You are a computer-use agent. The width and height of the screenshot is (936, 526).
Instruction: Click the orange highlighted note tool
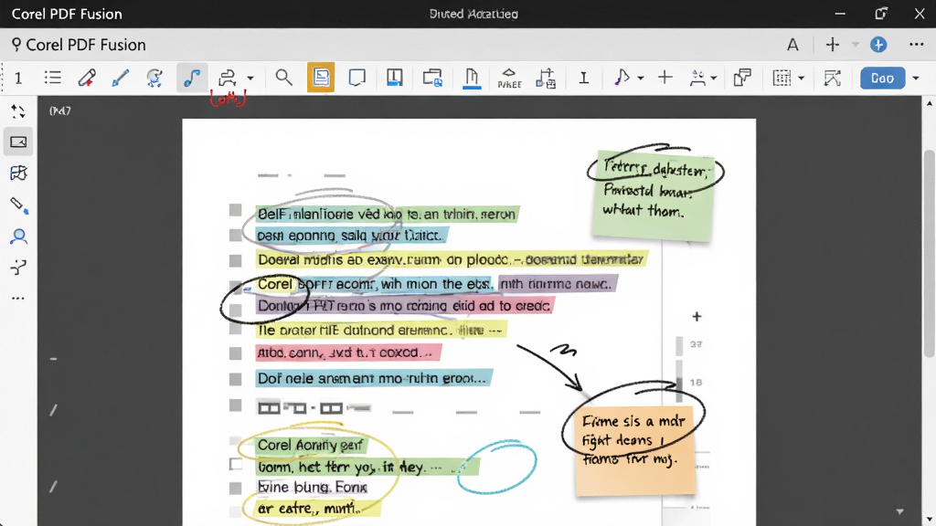coord(321,78)
